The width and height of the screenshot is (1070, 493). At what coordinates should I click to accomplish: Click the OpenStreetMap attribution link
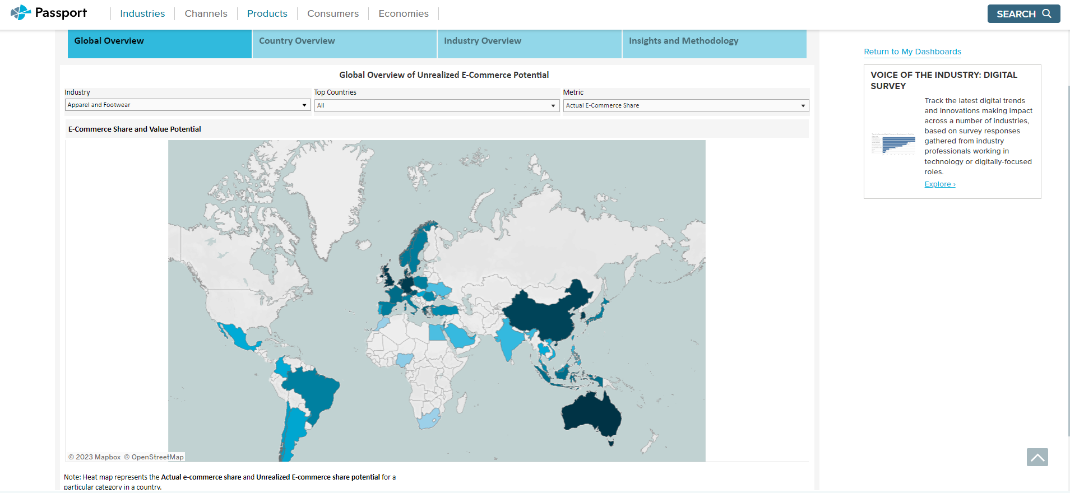(157, 457)
